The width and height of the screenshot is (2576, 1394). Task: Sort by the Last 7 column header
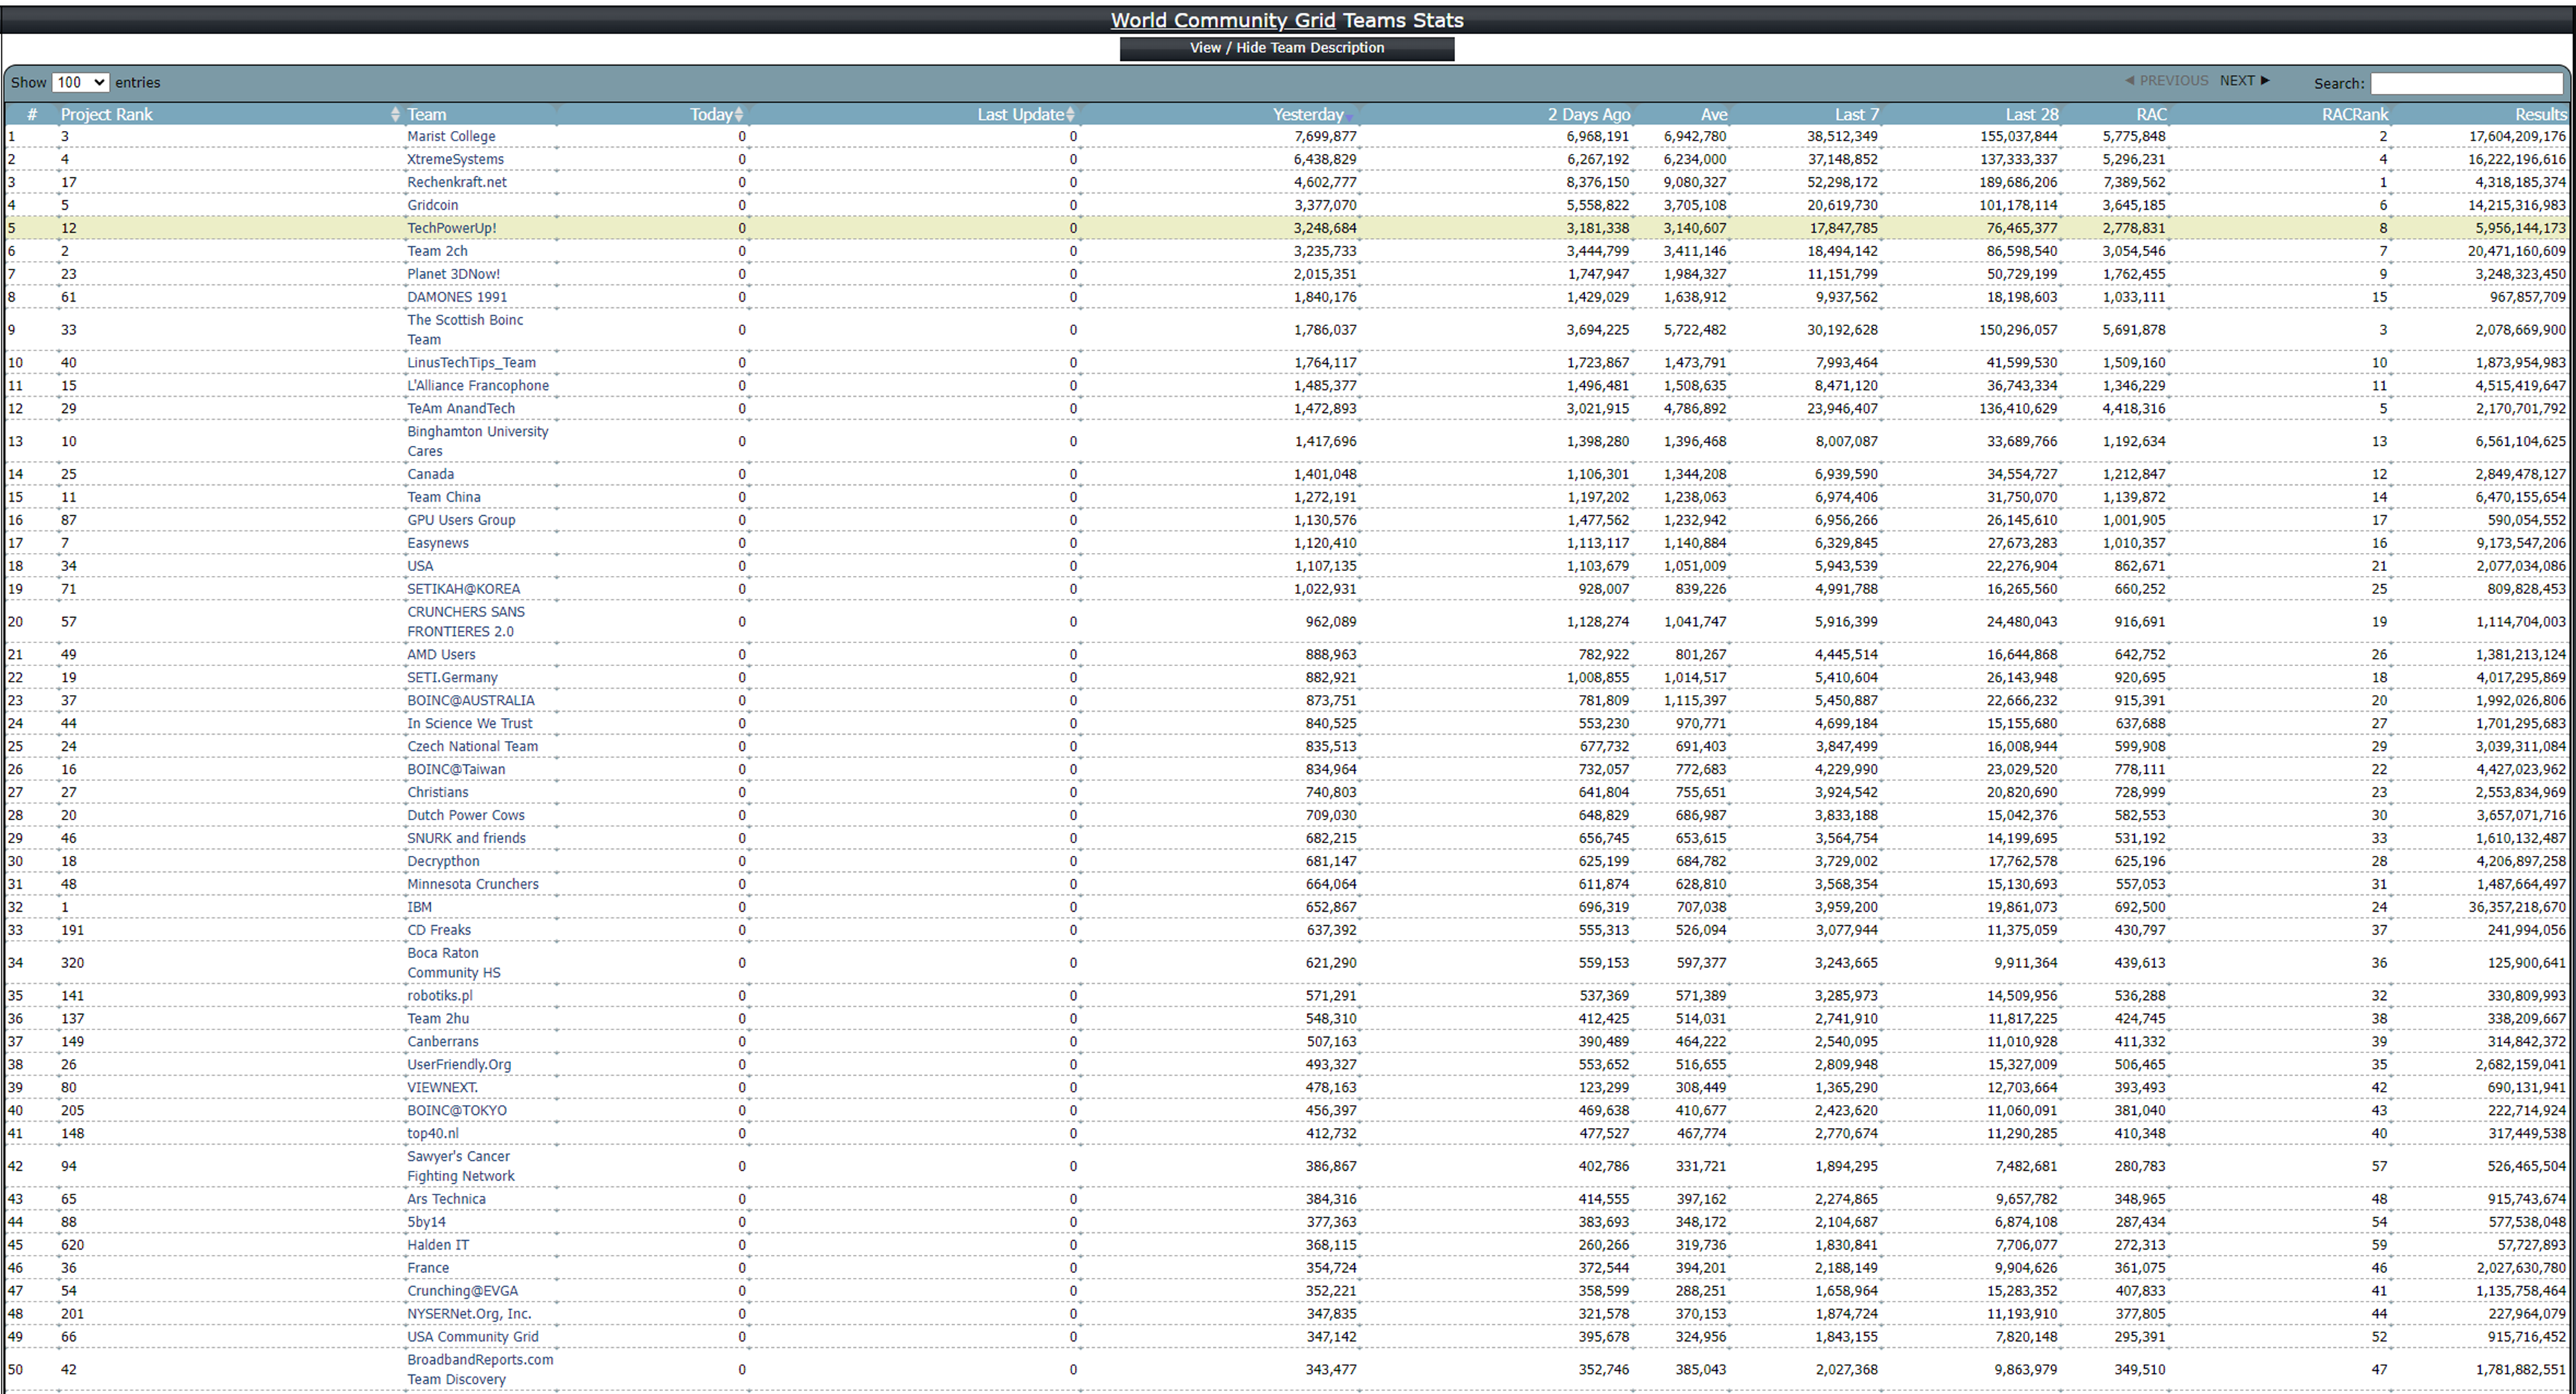1857,114
